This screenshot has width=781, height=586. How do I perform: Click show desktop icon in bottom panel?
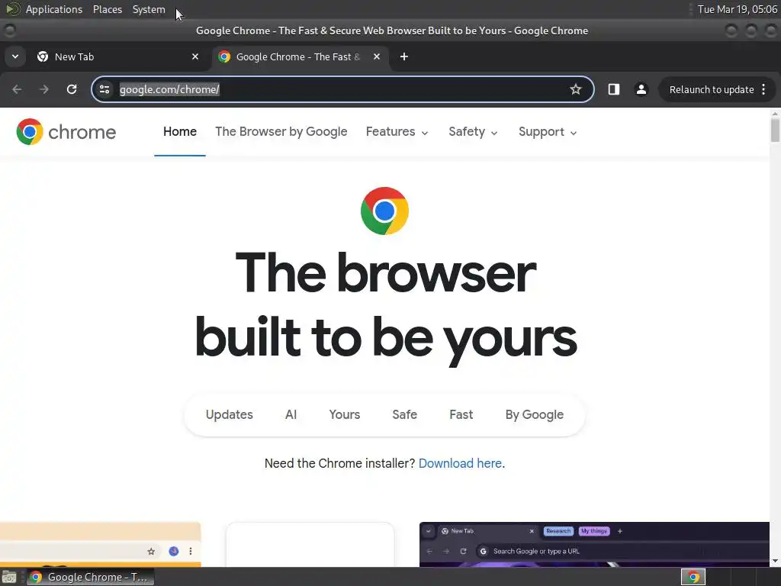[x=9, y=577]
